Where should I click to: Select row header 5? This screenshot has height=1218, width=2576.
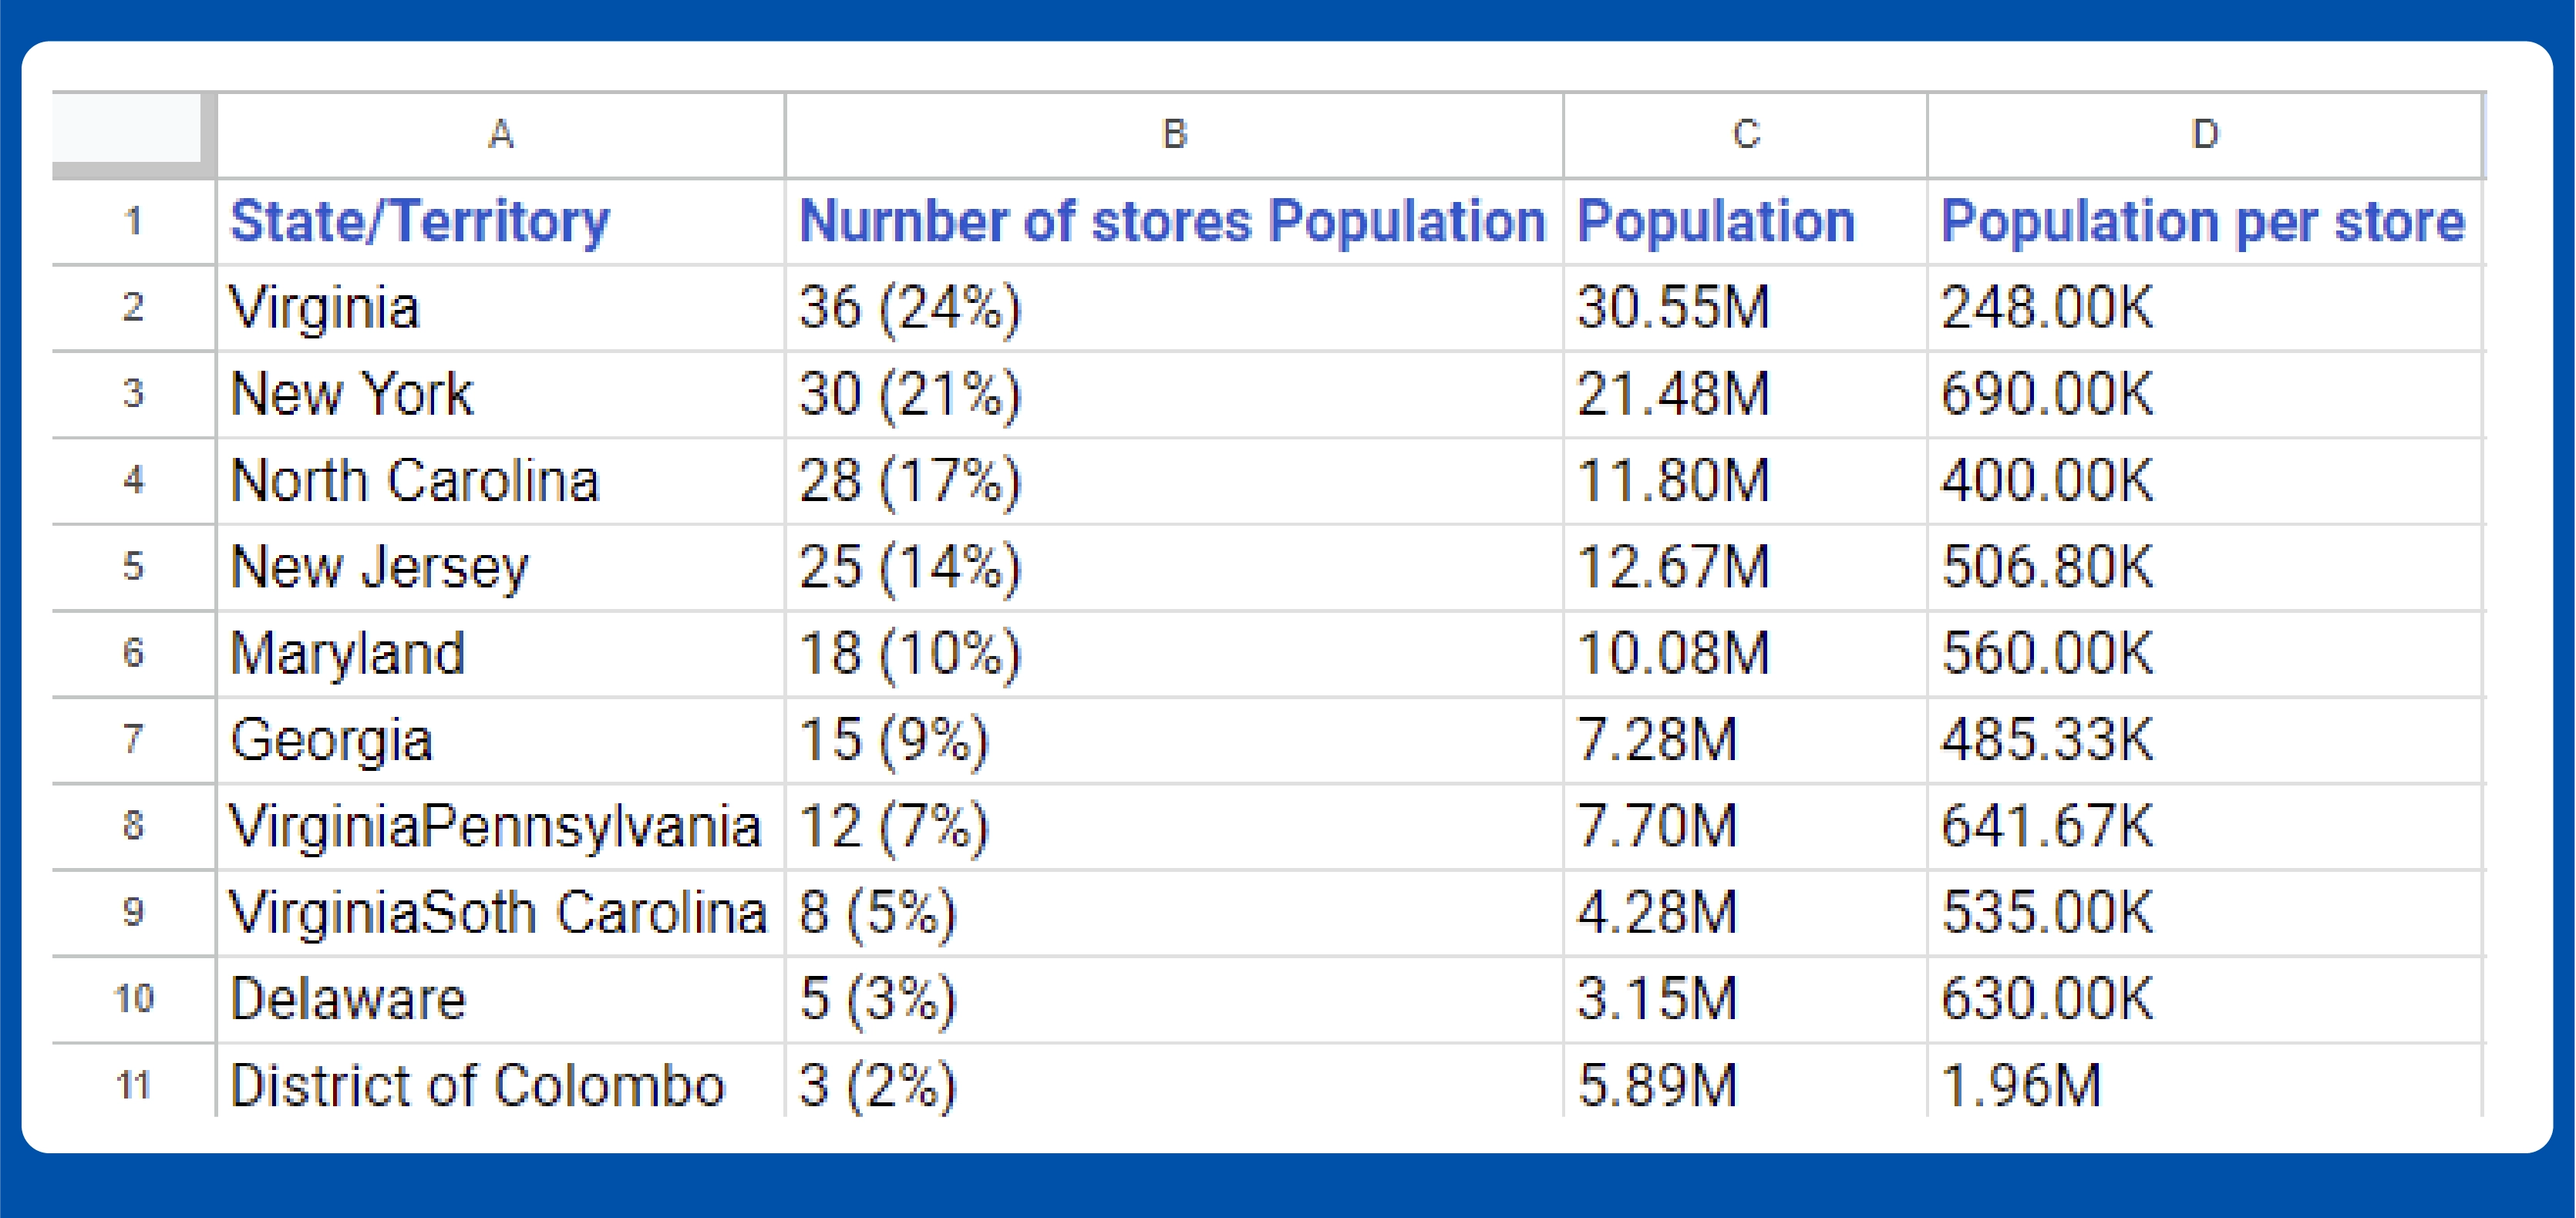tap(133, 567)
